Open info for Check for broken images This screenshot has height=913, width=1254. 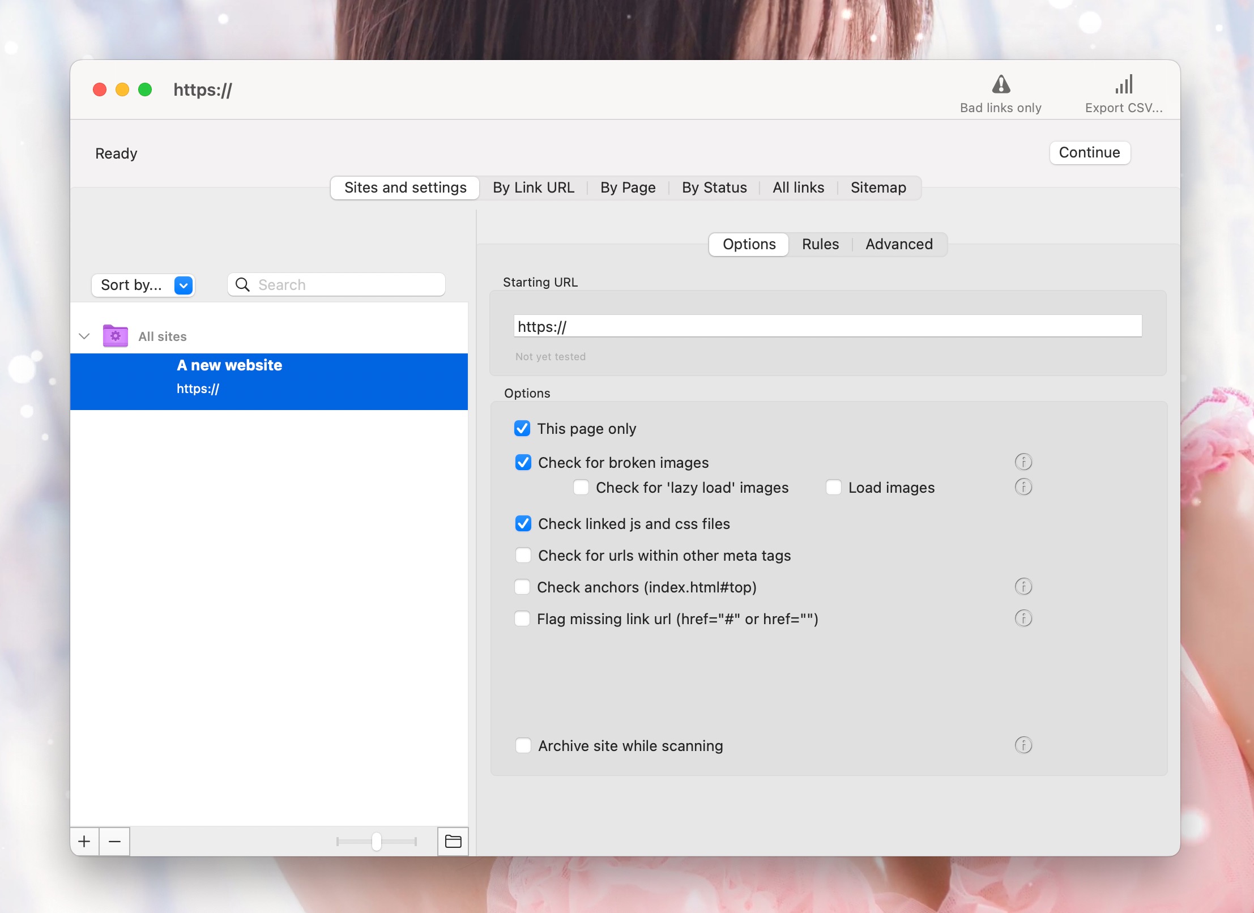[1023, 462]
